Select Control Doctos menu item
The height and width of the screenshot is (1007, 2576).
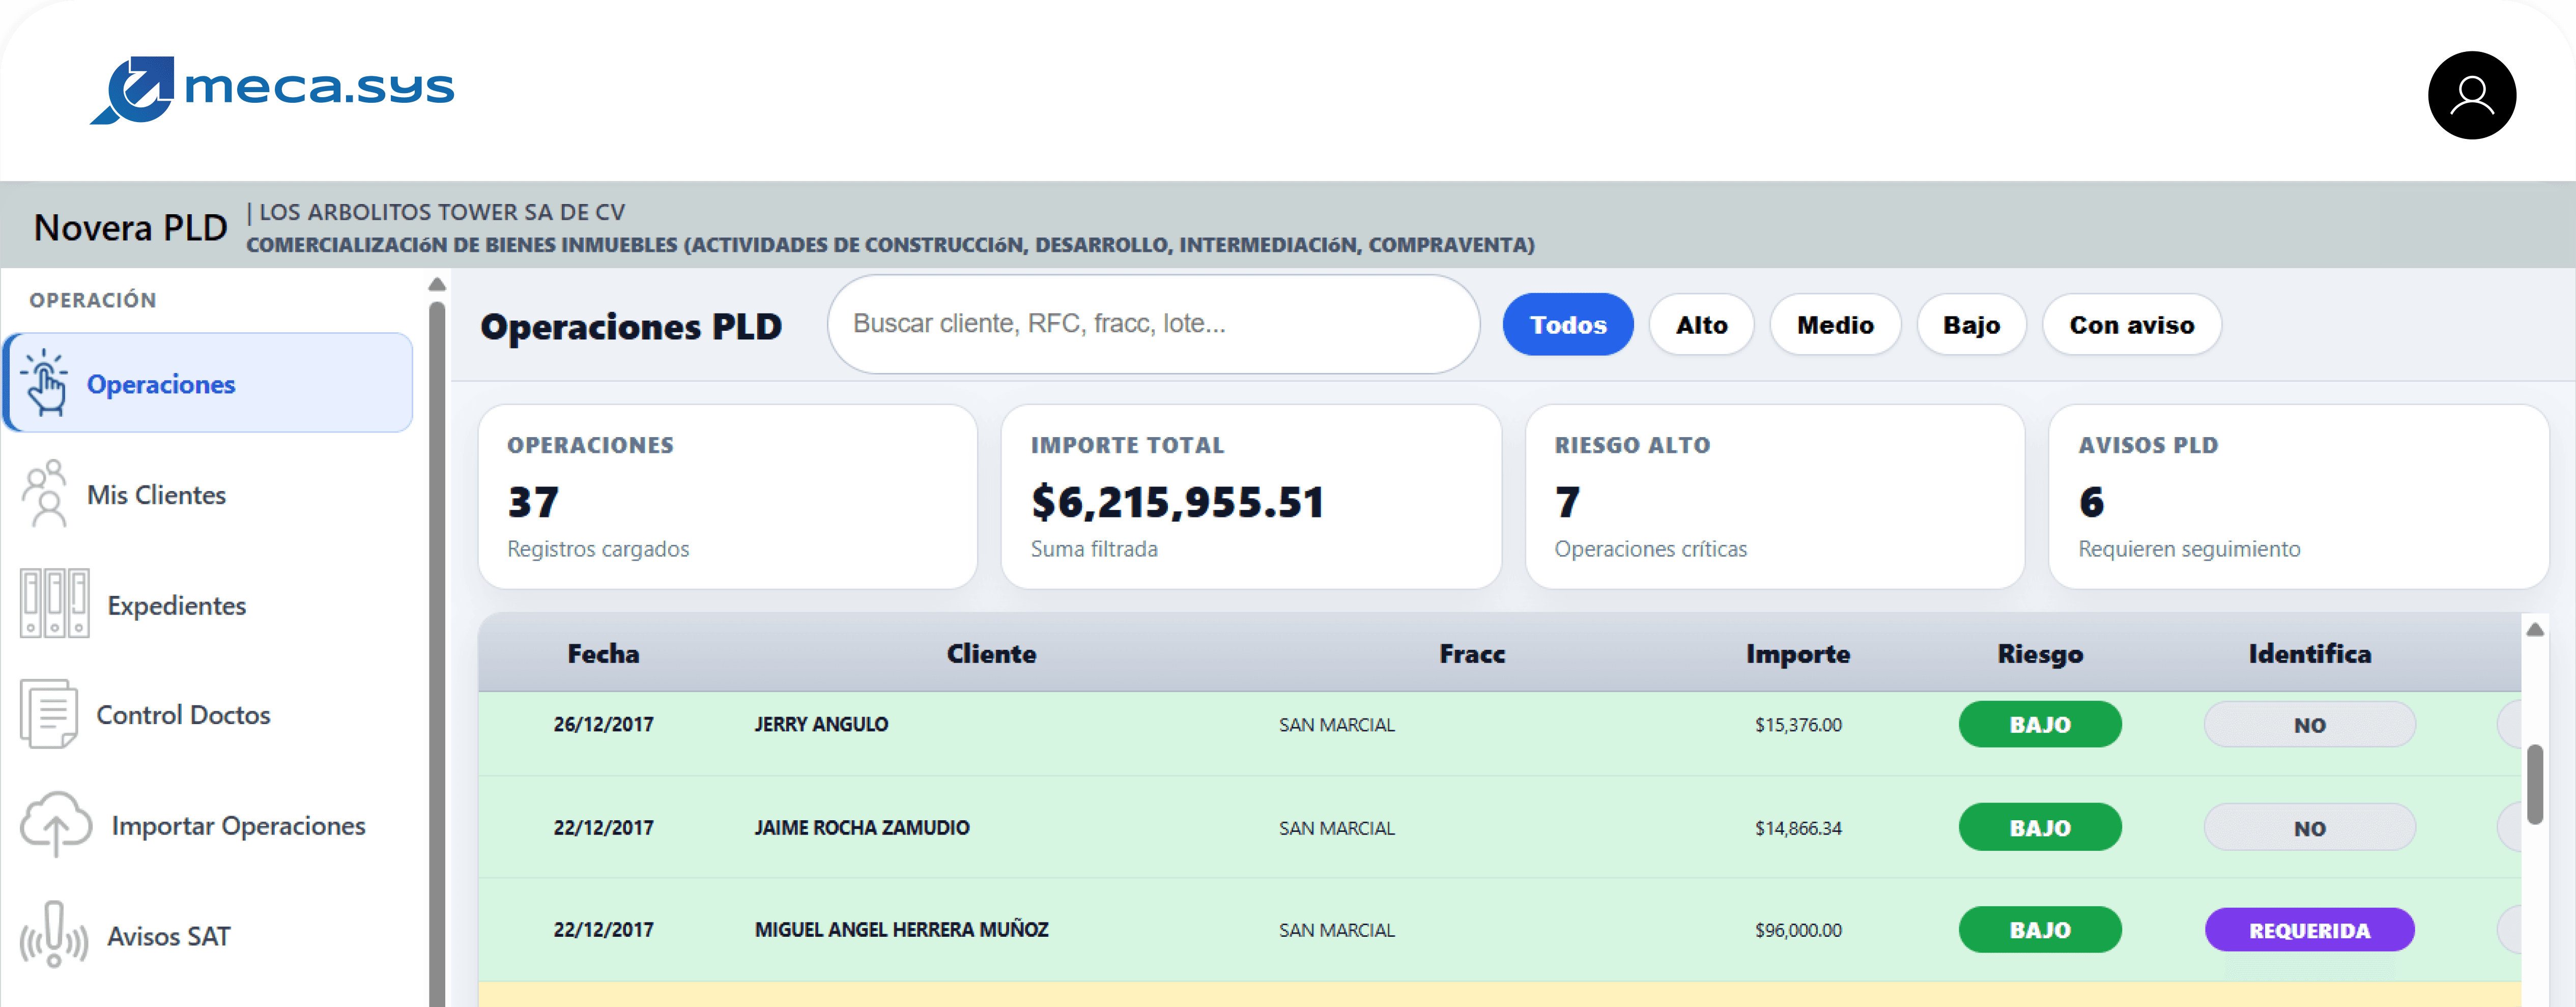(x=183, y=715)
